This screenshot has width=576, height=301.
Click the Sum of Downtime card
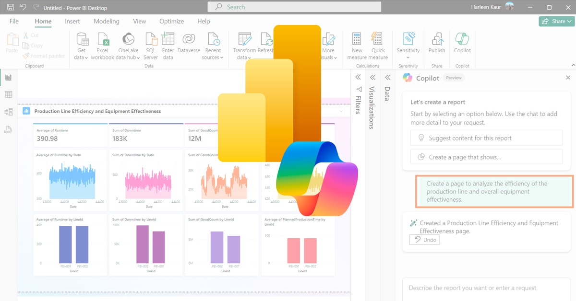tap(146, 135)
